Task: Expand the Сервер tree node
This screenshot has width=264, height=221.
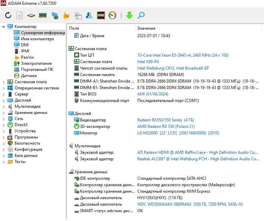Action: tap(3, 94)
